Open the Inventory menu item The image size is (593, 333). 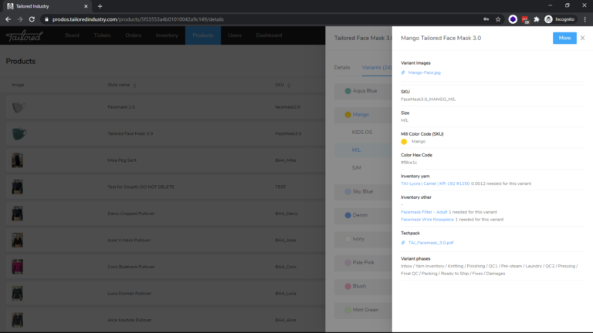[x=167, y=35]
